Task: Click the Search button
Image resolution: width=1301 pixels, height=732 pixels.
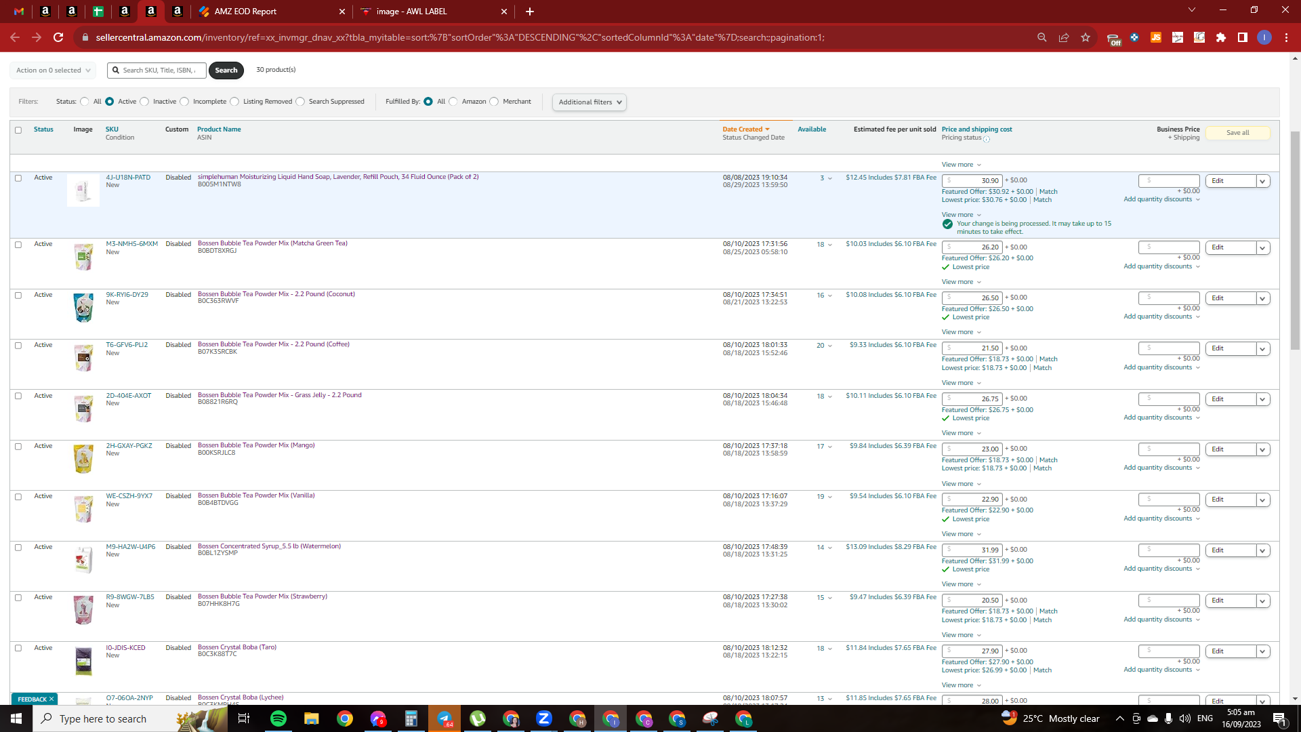Action: click(x=226, y=70)
